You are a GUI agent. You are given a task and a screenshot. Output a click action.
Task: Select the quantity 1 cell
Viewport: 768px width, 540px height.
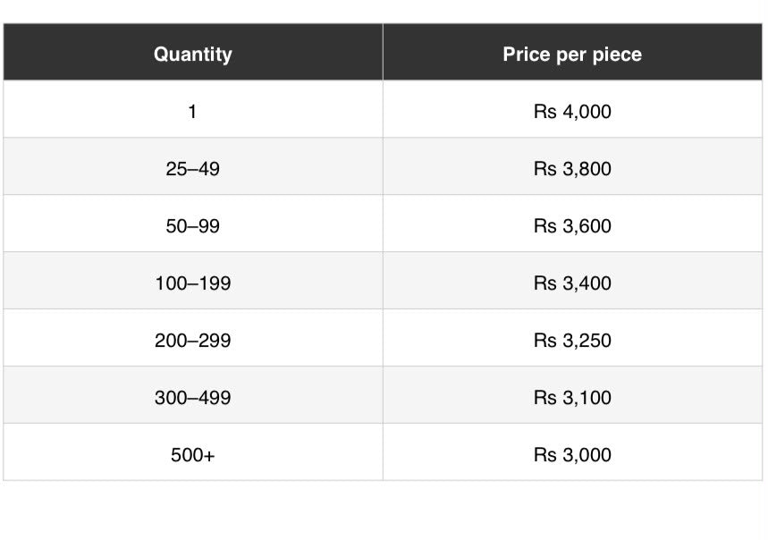[193, 109]
